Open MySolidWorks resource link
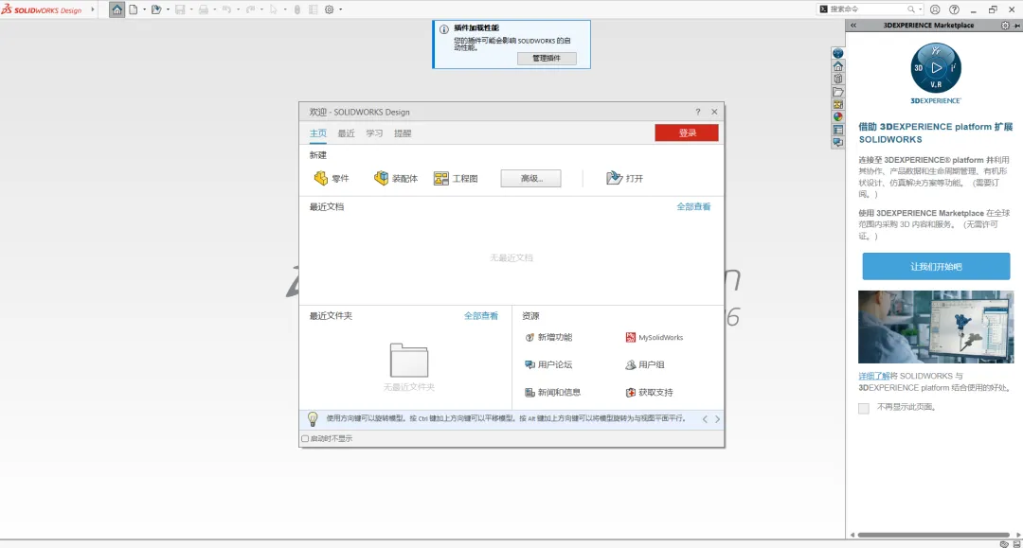Image resolution: width=1023 pixels, height=548 pixels. tap(655, 337)
